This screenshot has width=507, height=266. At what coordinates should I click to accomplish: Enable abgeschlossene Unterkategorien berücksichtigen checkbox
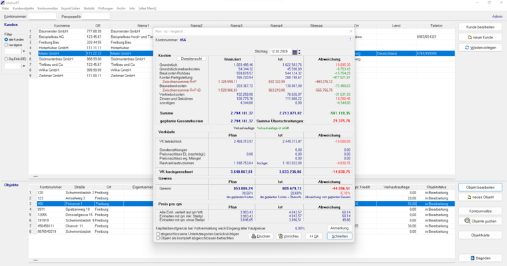click(x=158, y=233)
